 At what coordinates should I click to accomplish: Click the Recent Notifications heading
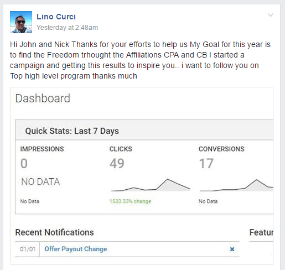click(x=54, y=232)
